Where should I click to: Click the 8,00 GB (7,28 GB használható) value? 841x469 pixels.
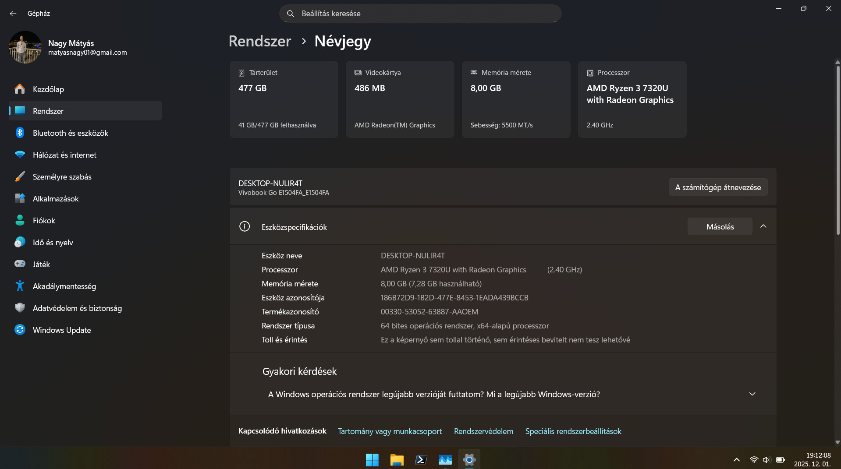(431, 284)
